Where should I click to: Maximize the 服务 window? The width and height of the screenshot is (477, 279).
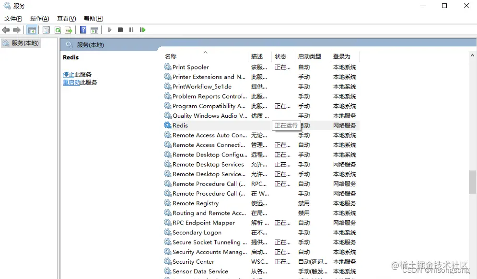(444, 6)
